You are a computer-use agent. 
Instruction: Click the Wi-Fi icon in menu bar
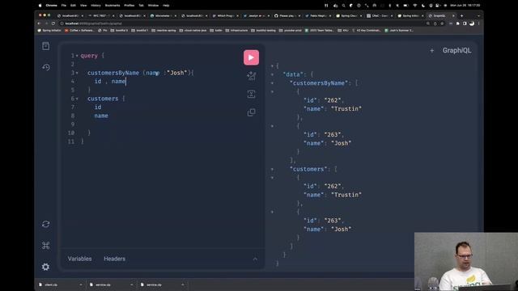click(415, 6)
